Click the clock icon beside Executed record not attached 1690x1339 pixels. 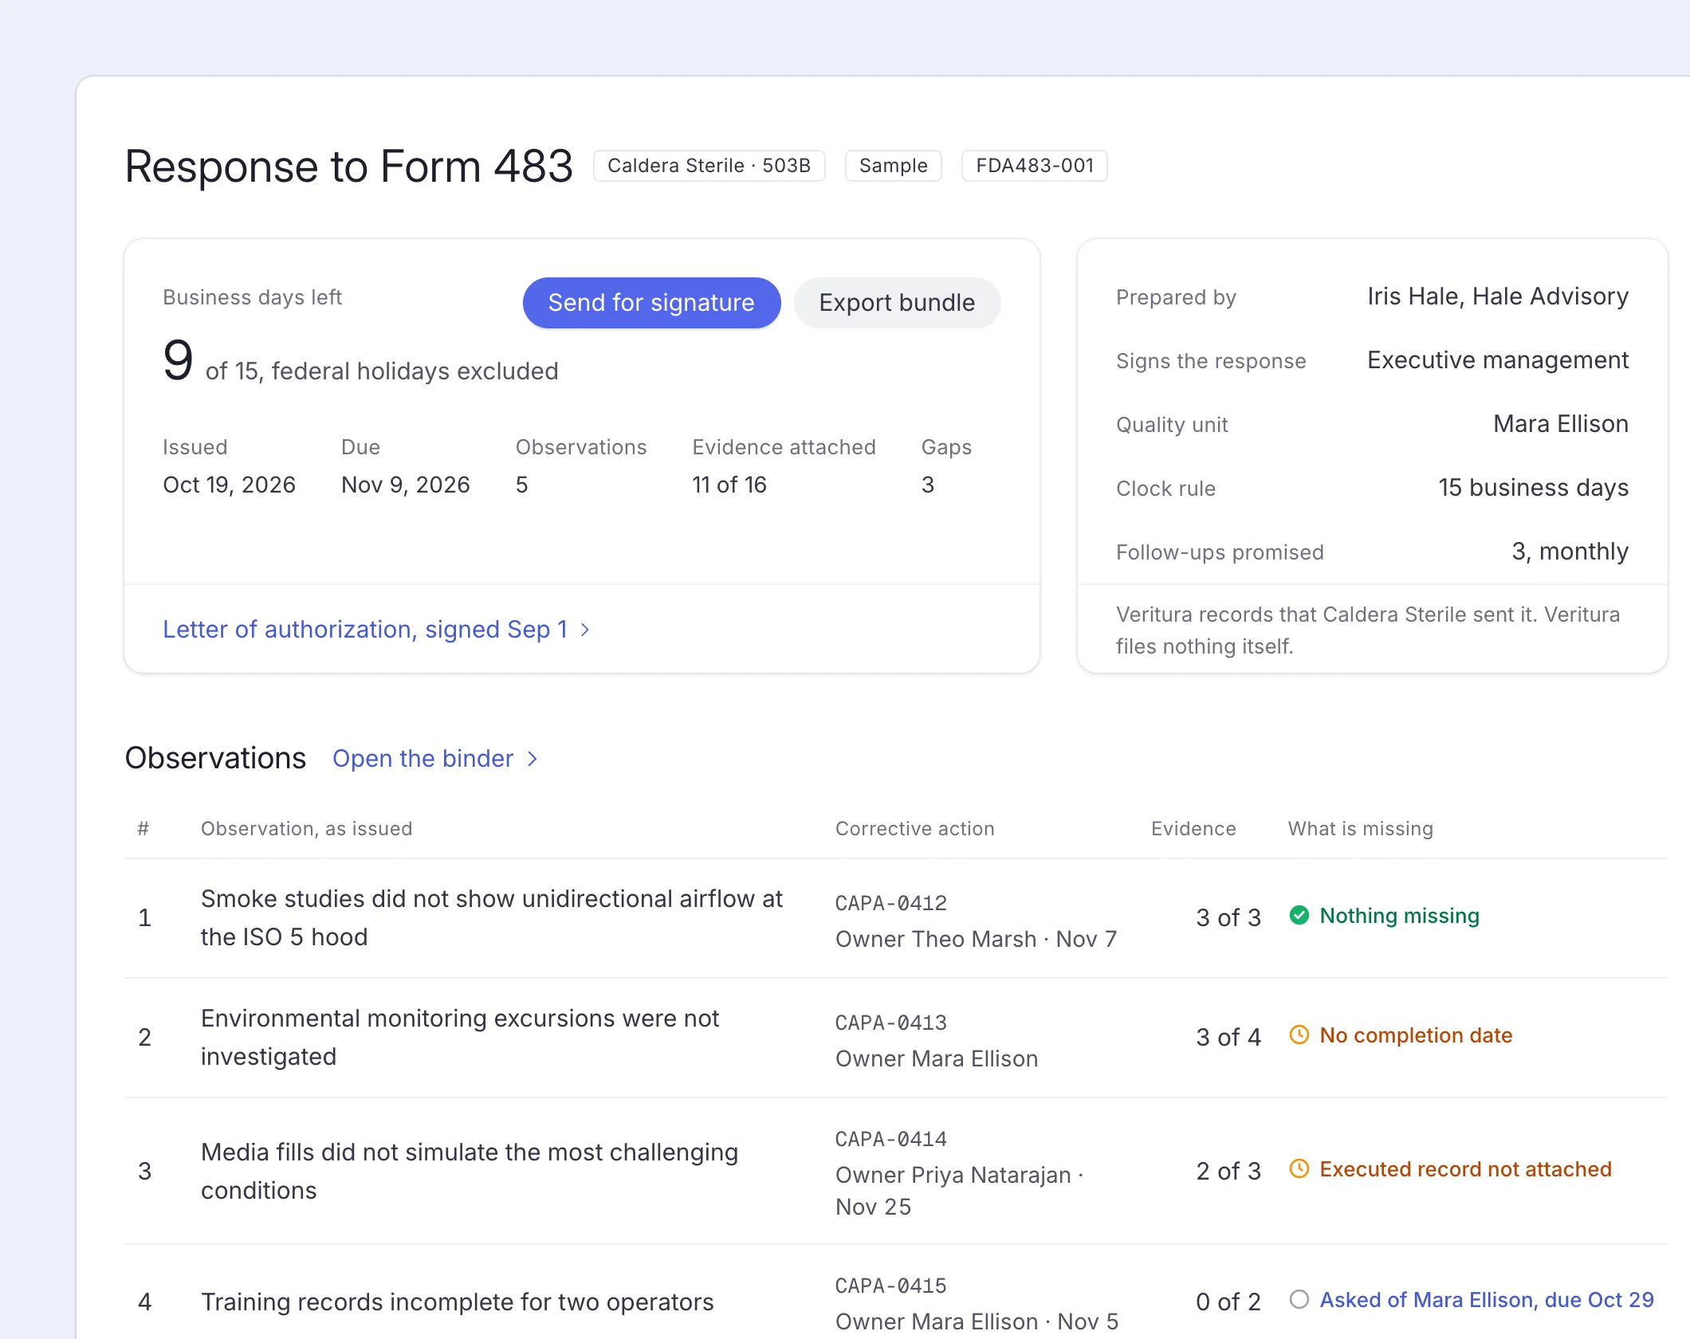point(1299,1168)
